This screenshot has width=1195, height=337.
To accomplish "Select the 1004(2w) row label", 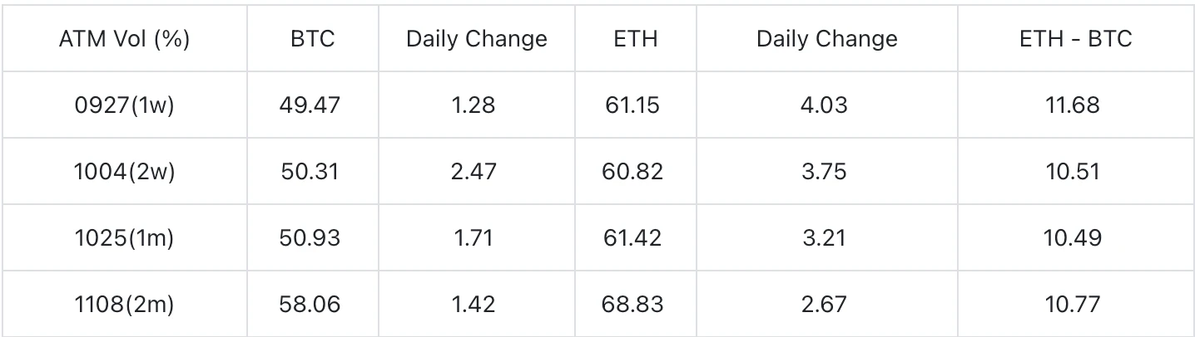I will point(125,172).
